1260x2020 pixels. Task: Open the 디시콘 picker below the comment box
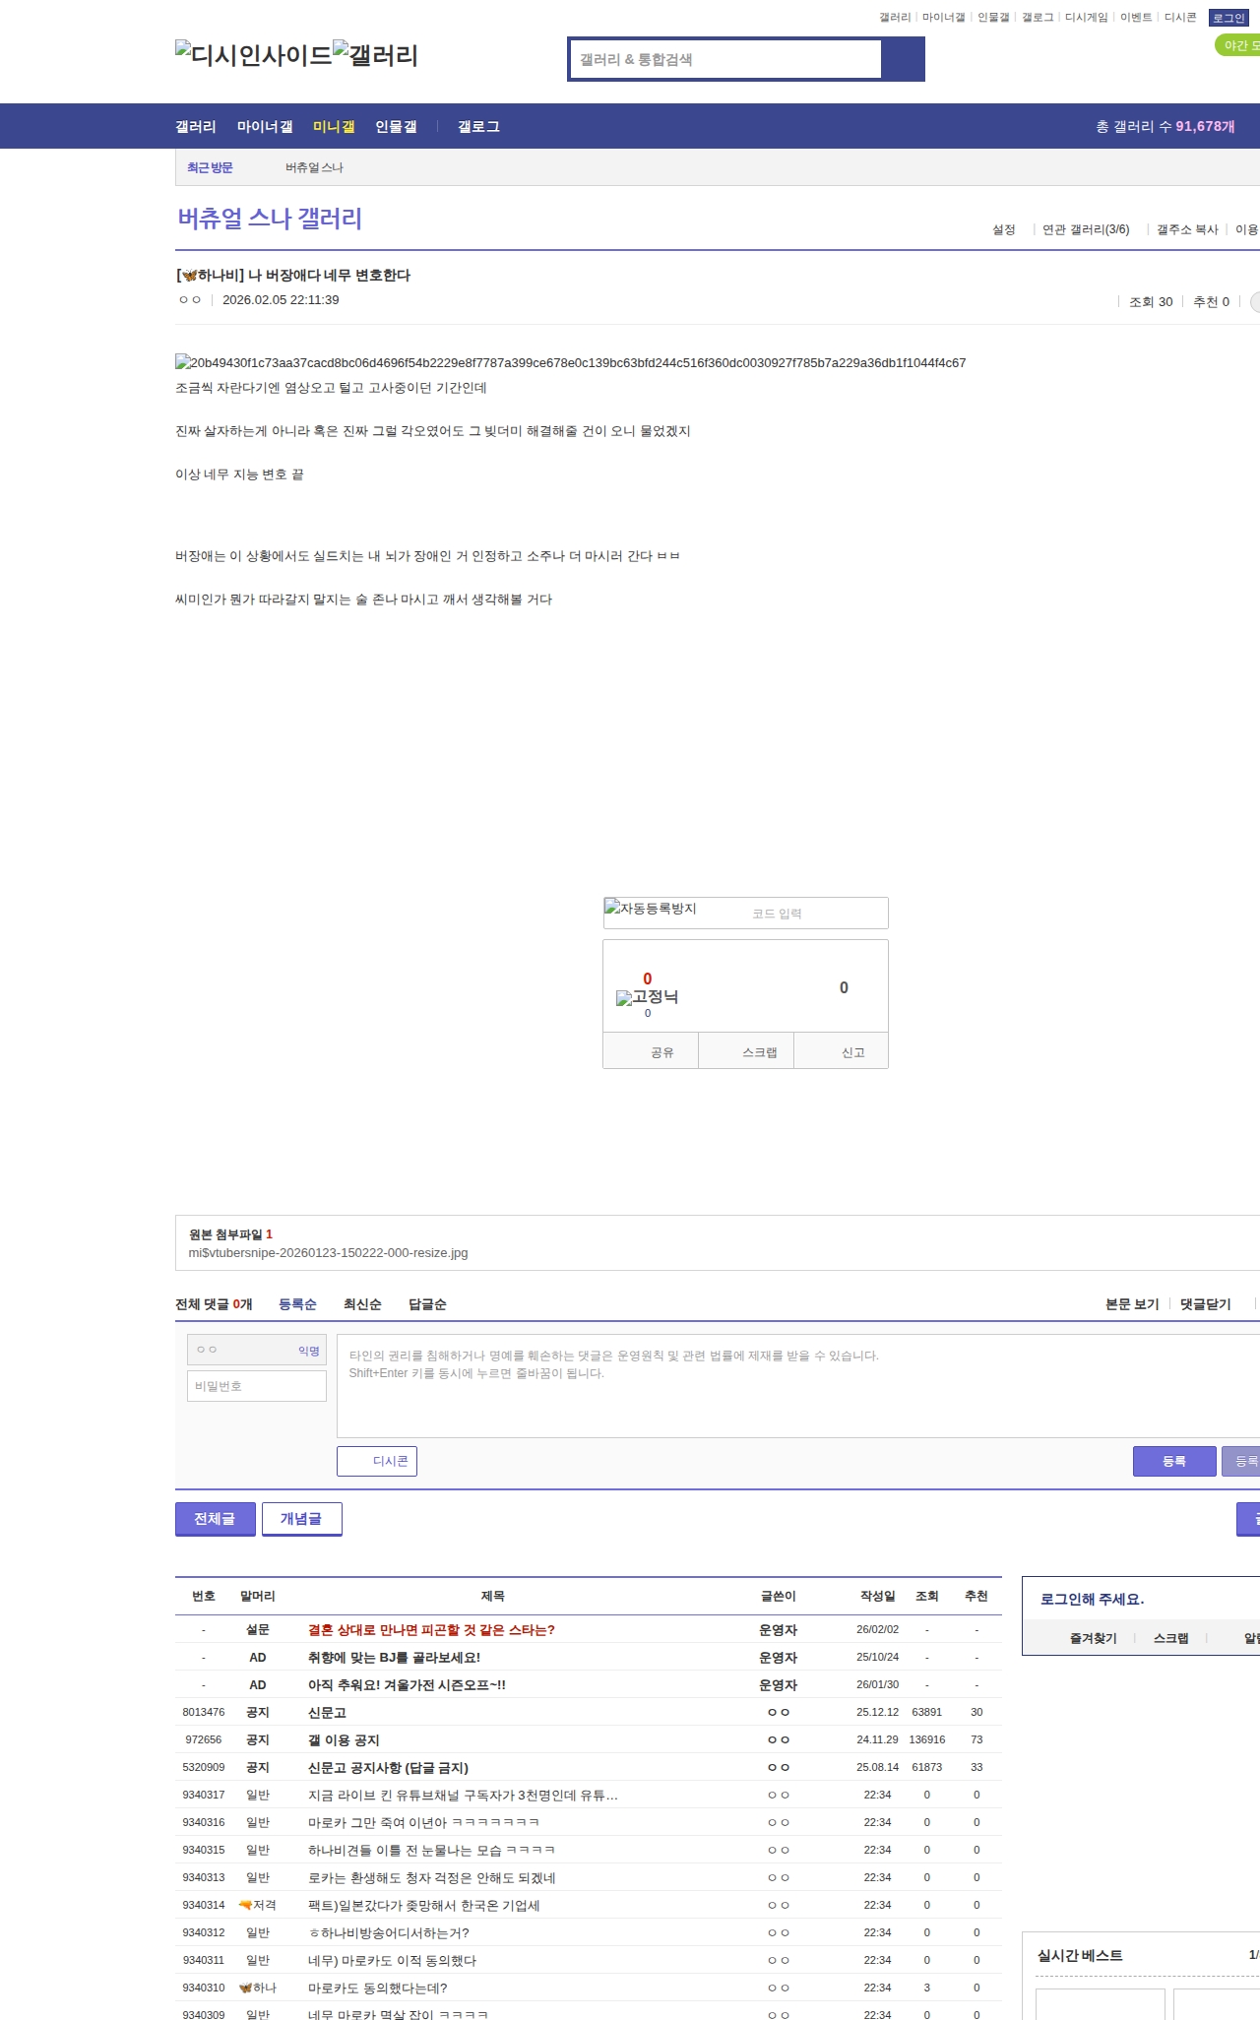click(x=377, y=1461)
